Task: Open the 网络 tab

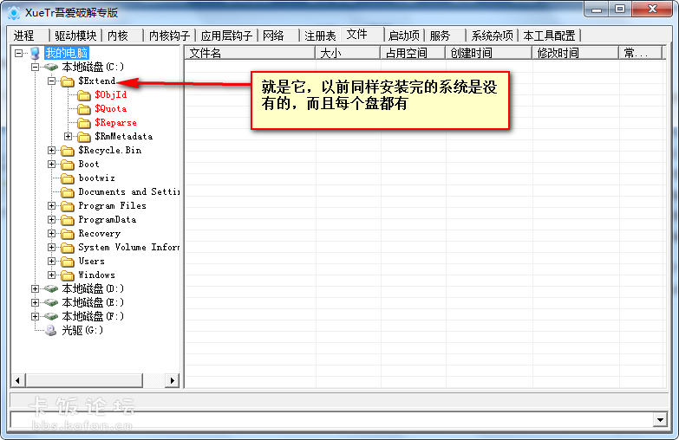Action: [x=278, y=36]
